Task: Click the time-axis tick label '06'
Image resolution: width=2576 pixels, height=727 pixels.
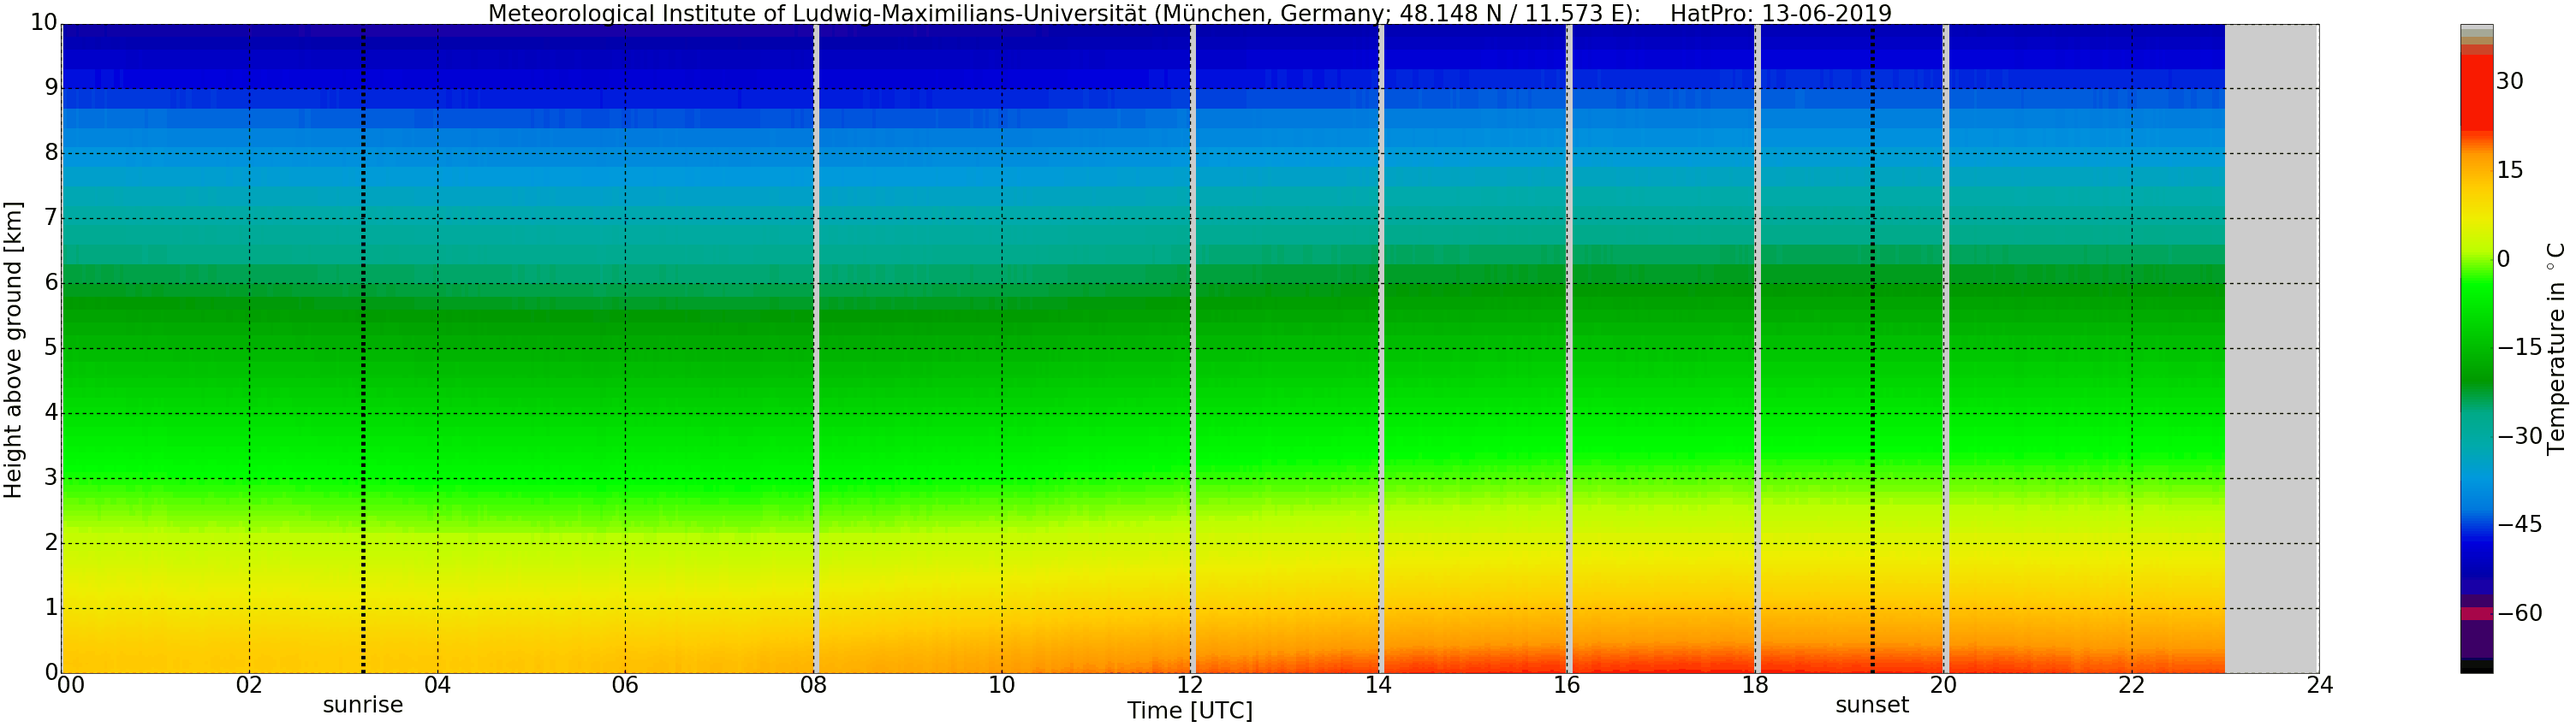Action: 625,685
